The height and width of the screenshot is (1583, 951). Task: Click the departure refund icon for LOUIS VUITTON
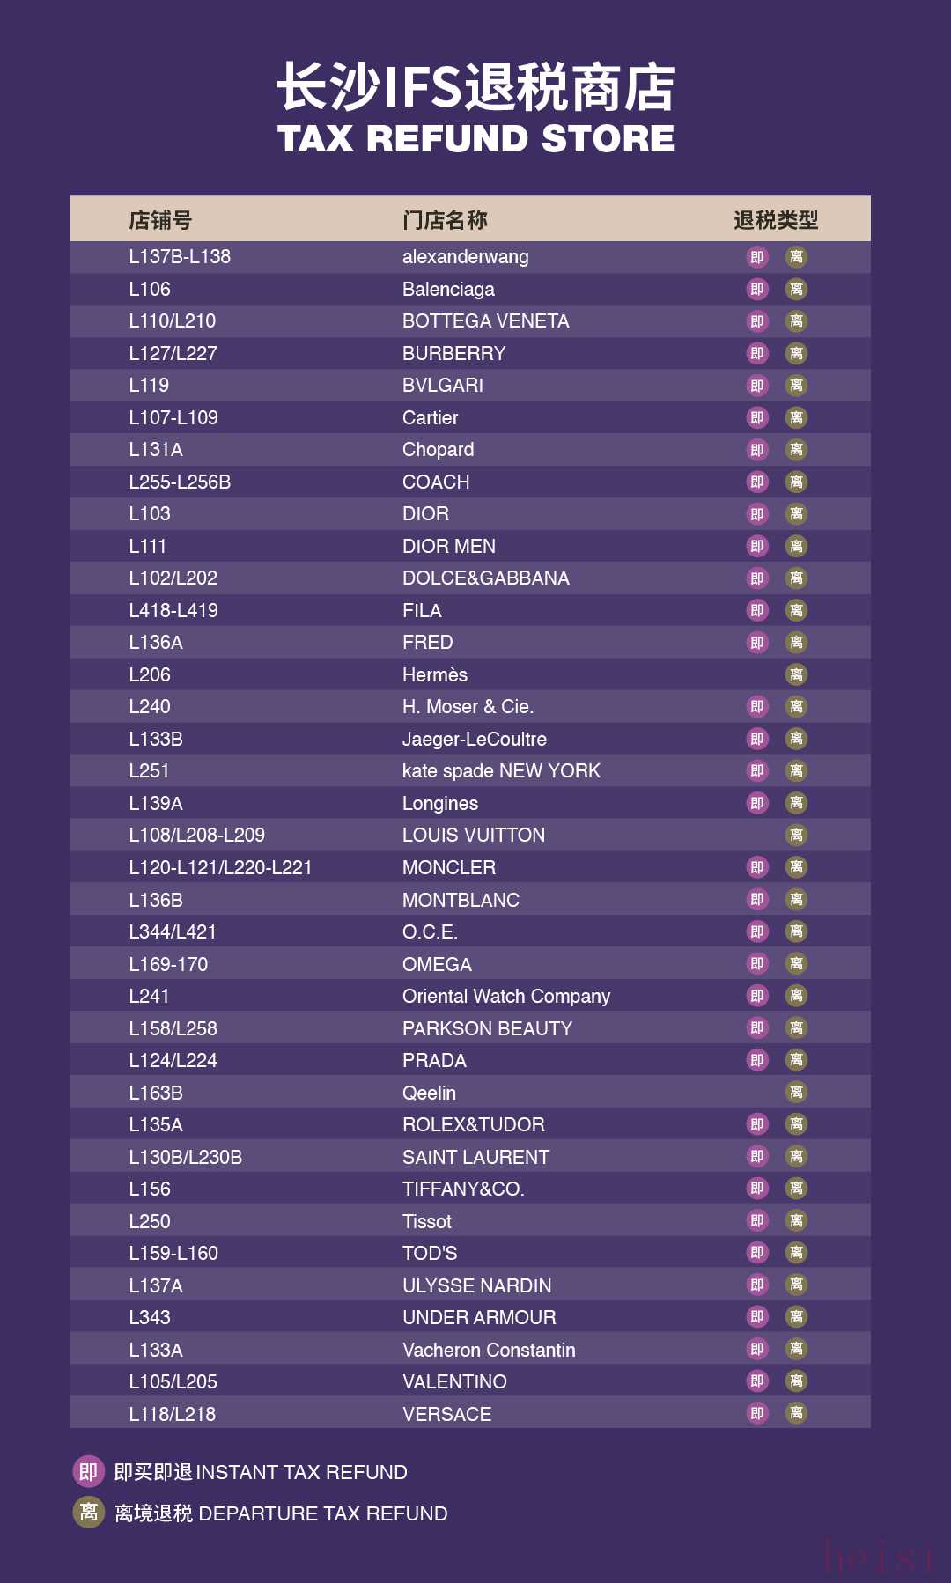tap(796, 836)
